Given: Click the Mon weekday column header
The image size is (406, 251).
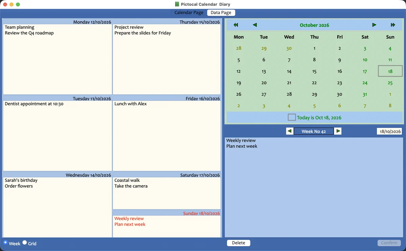Looking at the screenshot, I should [x=239, y=37].
